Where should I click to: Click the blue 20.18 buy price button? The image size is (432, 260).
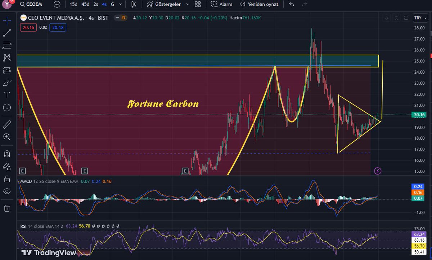58,27
